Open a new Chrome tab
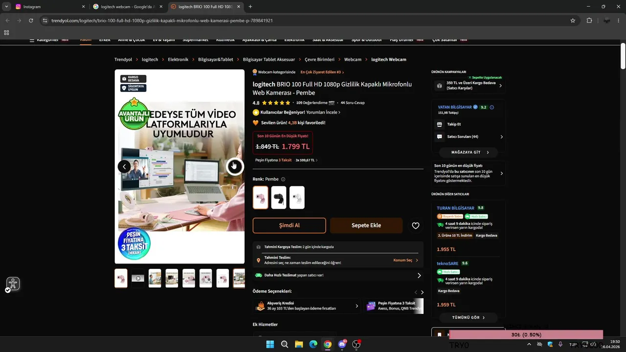626x352 pixels. 250,7
